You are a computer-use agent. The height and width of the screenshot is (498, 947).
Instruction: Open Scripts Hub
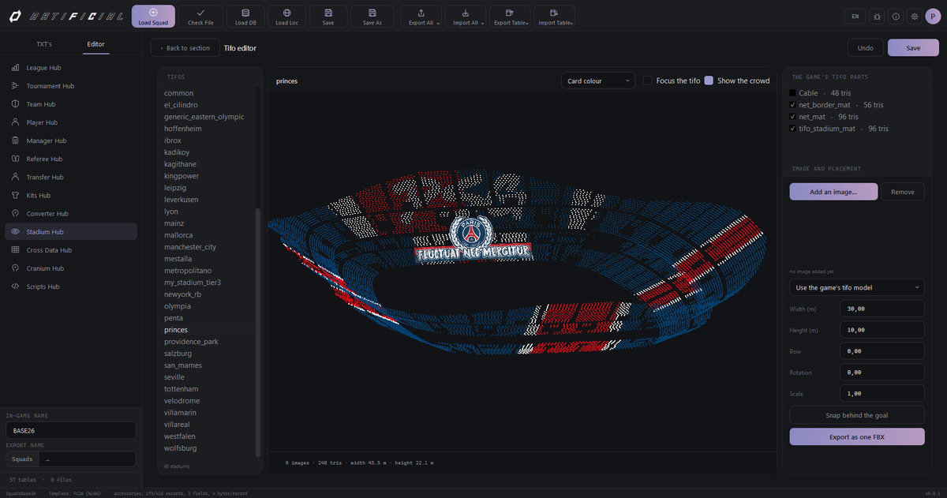71,286
